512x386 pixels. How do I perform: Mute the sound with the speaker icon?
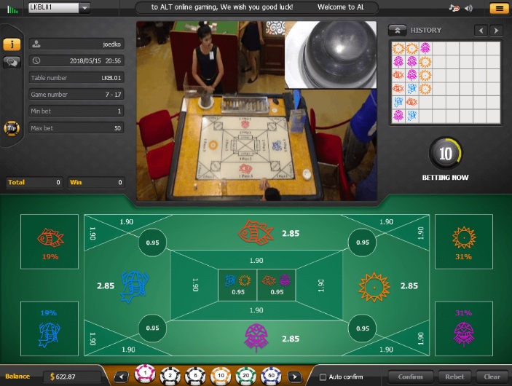[469, 9]
